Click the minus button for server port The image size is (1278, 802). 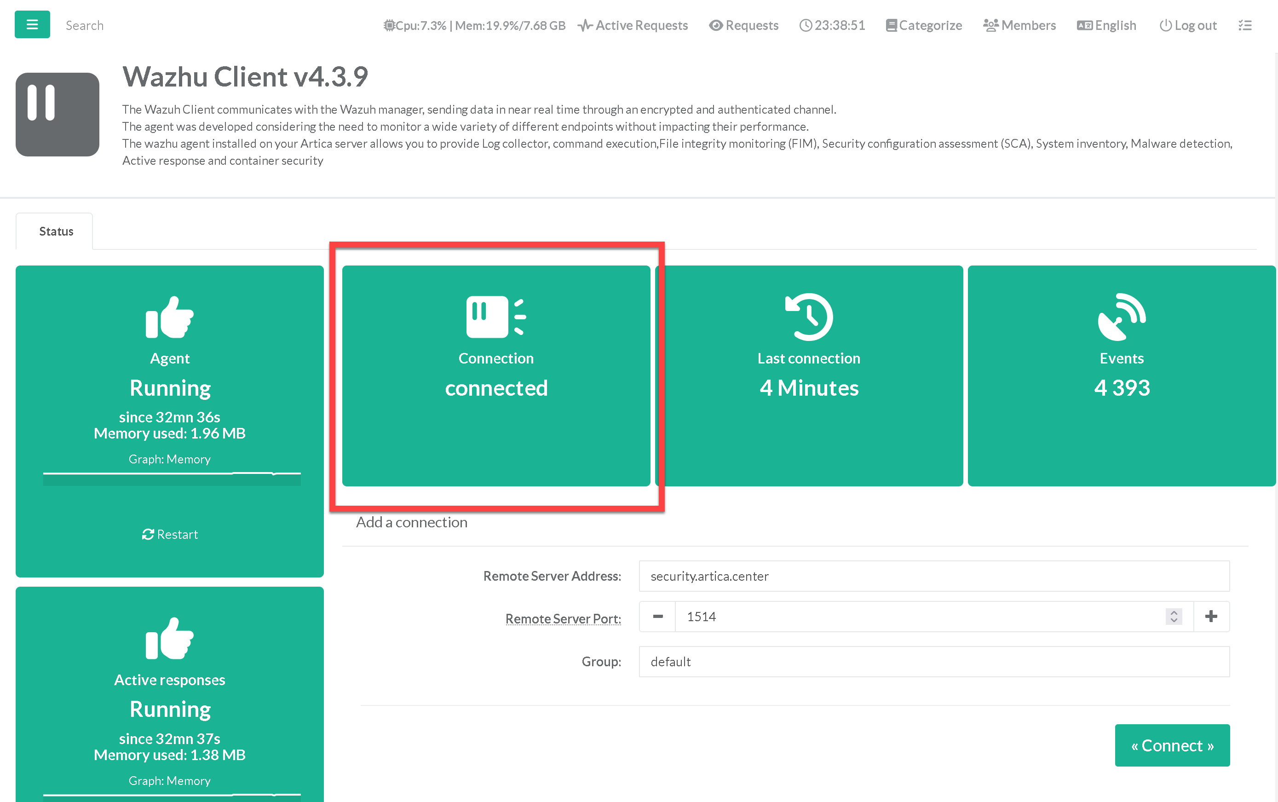(x=657, y=617)
